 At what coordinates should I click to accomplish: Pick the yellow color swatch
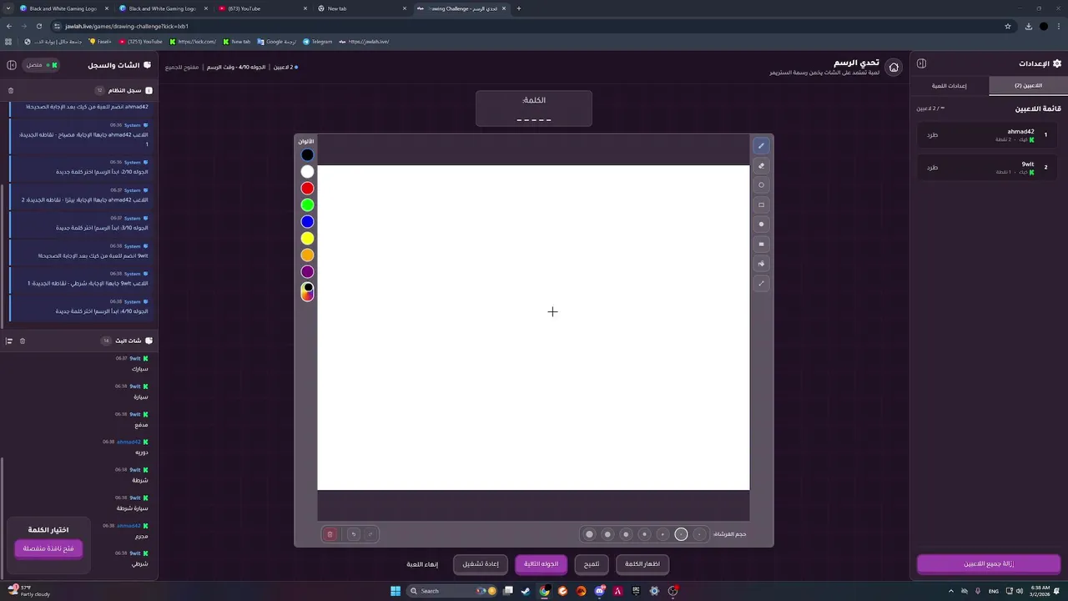(x=307, y=238)
